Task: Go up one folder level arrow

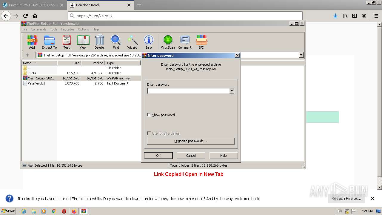Action: click(x=27, y=55)
